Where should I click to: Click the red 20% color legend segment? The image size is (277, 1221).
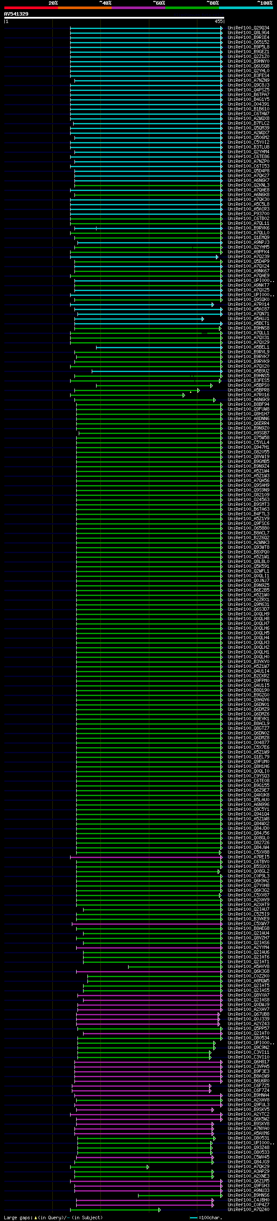point(31,8)
